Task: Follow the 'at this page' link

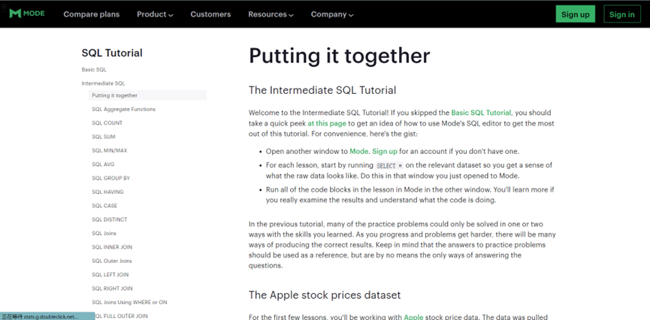Action: coord(327,123)
